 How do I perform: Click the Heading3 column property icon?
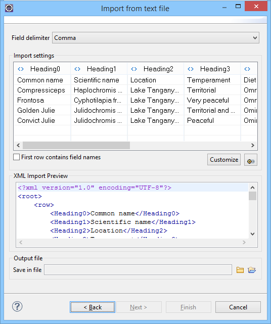[191, 69]
